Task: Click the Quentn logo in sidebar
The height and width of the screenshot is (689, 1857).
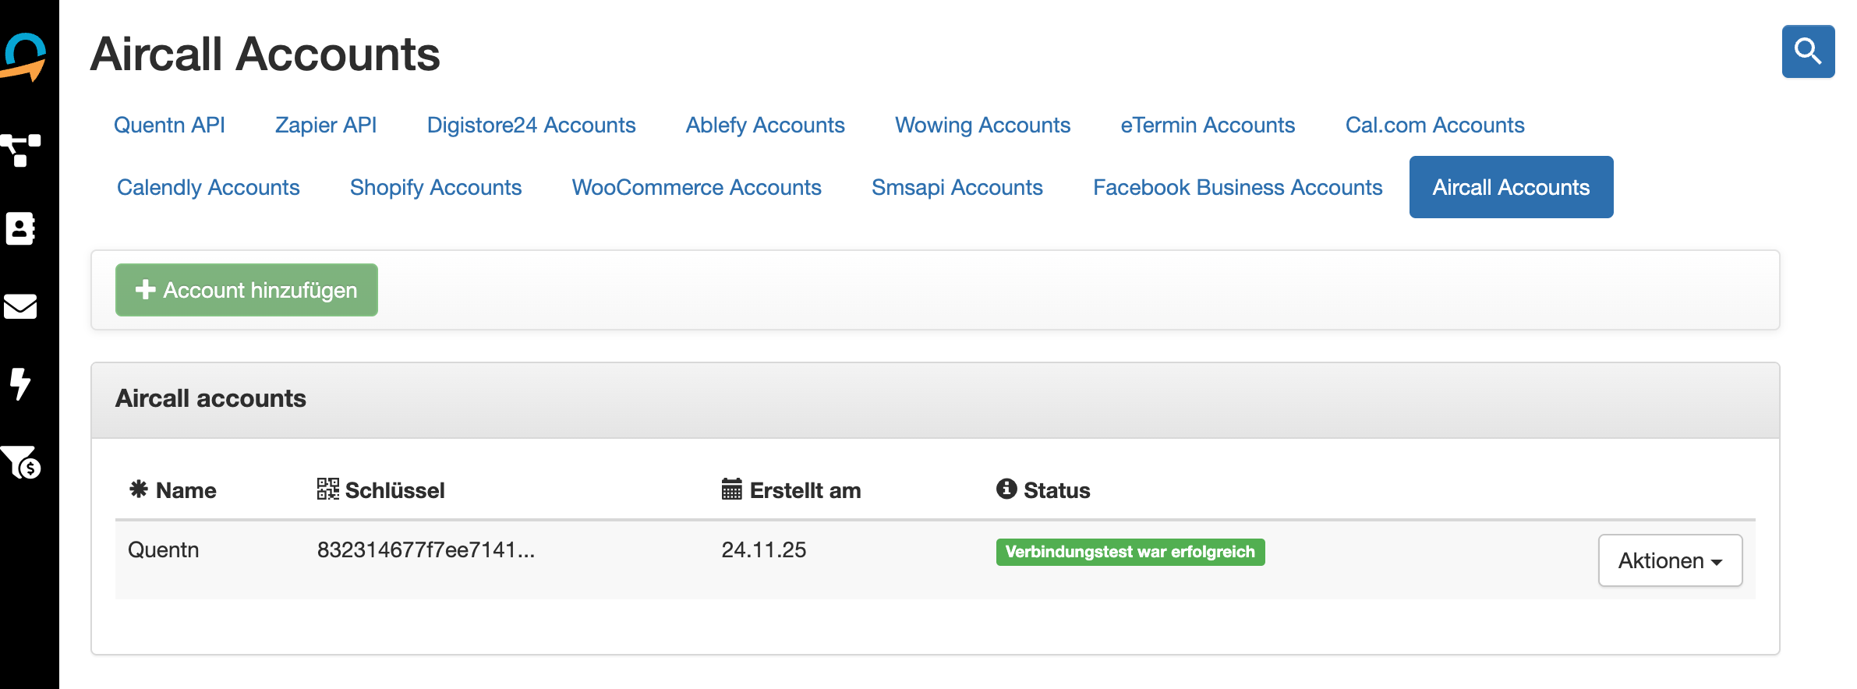Action: coord(24,57)
